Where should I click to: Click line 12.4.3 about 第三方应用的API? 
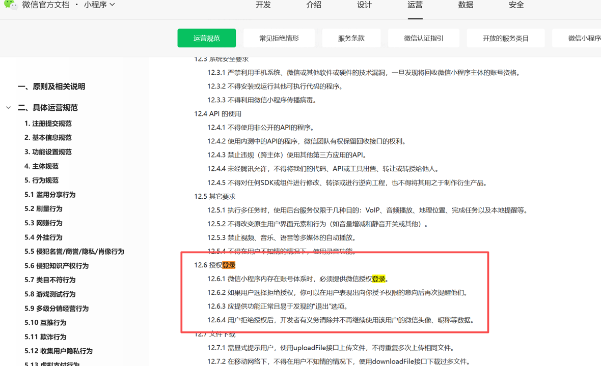(287, 155)
